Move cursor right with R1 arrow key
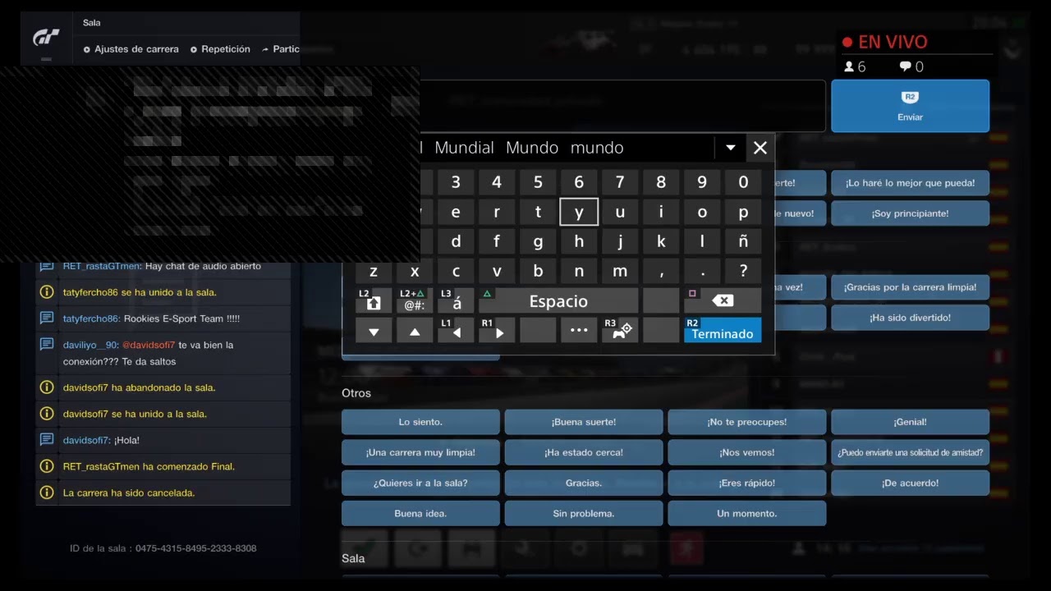1051x591 pixels. pos(497,330)
